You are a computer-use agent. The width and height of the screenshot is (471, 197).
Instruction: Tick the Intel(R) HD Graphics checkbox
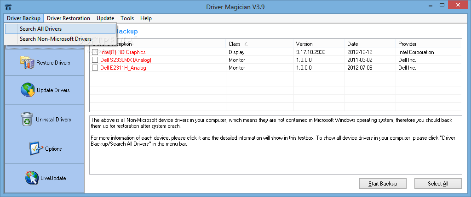[95, 52]
